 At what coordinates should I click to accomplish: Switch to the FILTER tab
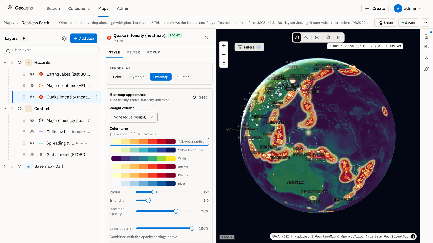134,52
